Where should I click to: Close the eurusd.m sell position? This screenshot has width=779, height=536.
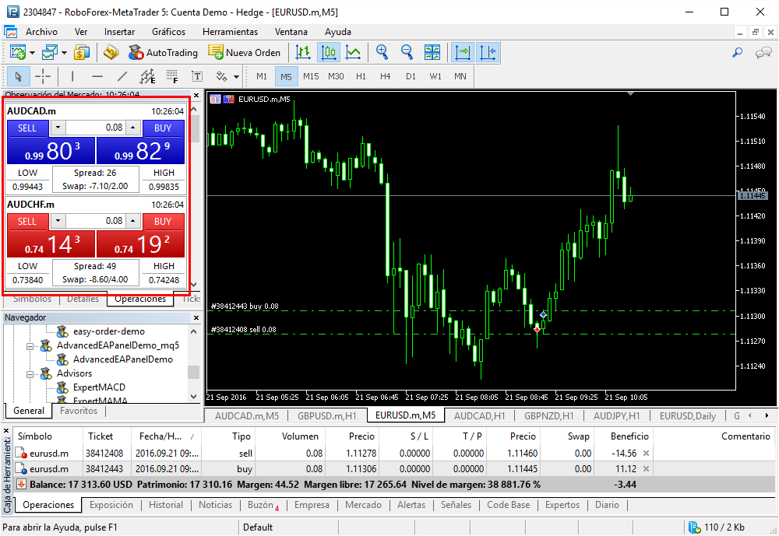pos(646,453)
